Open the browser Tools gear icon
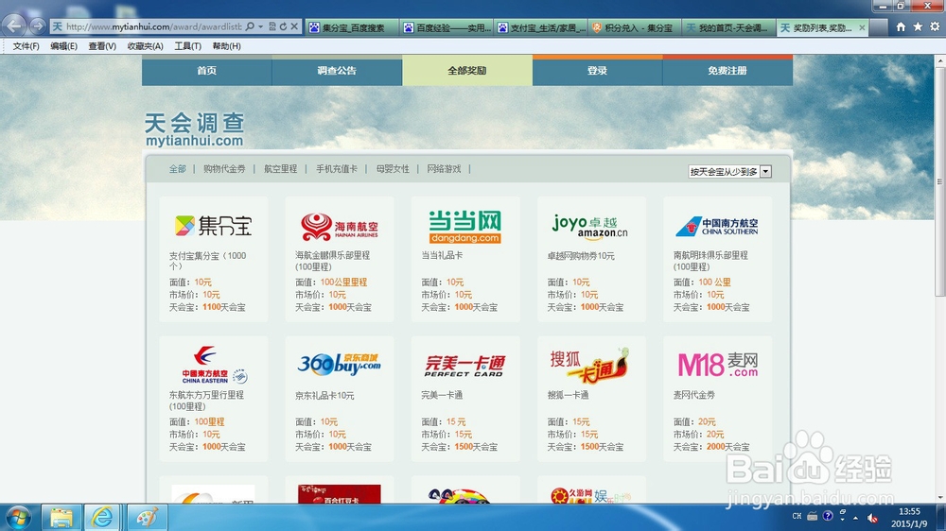Image resolution: width=946 pixels, height=531 pixels. [935, 26]
